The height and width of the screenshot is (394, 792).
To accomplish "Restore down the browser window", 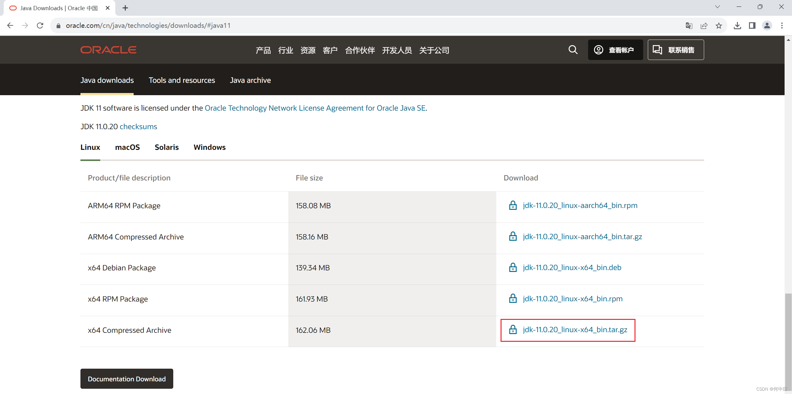I will coord(760,7).
